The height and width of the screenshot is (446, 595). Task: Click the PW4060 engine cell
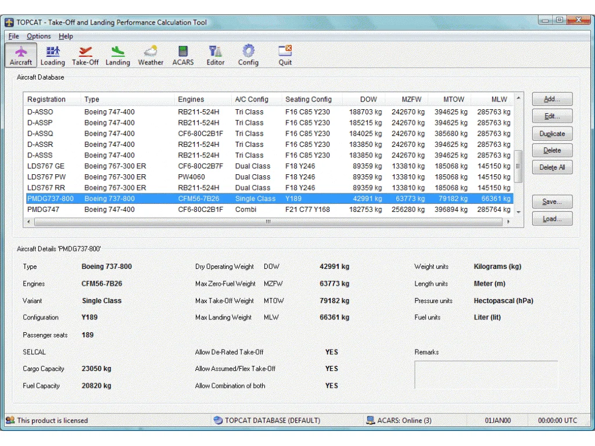pyautogui.click(x=191, y=177)
